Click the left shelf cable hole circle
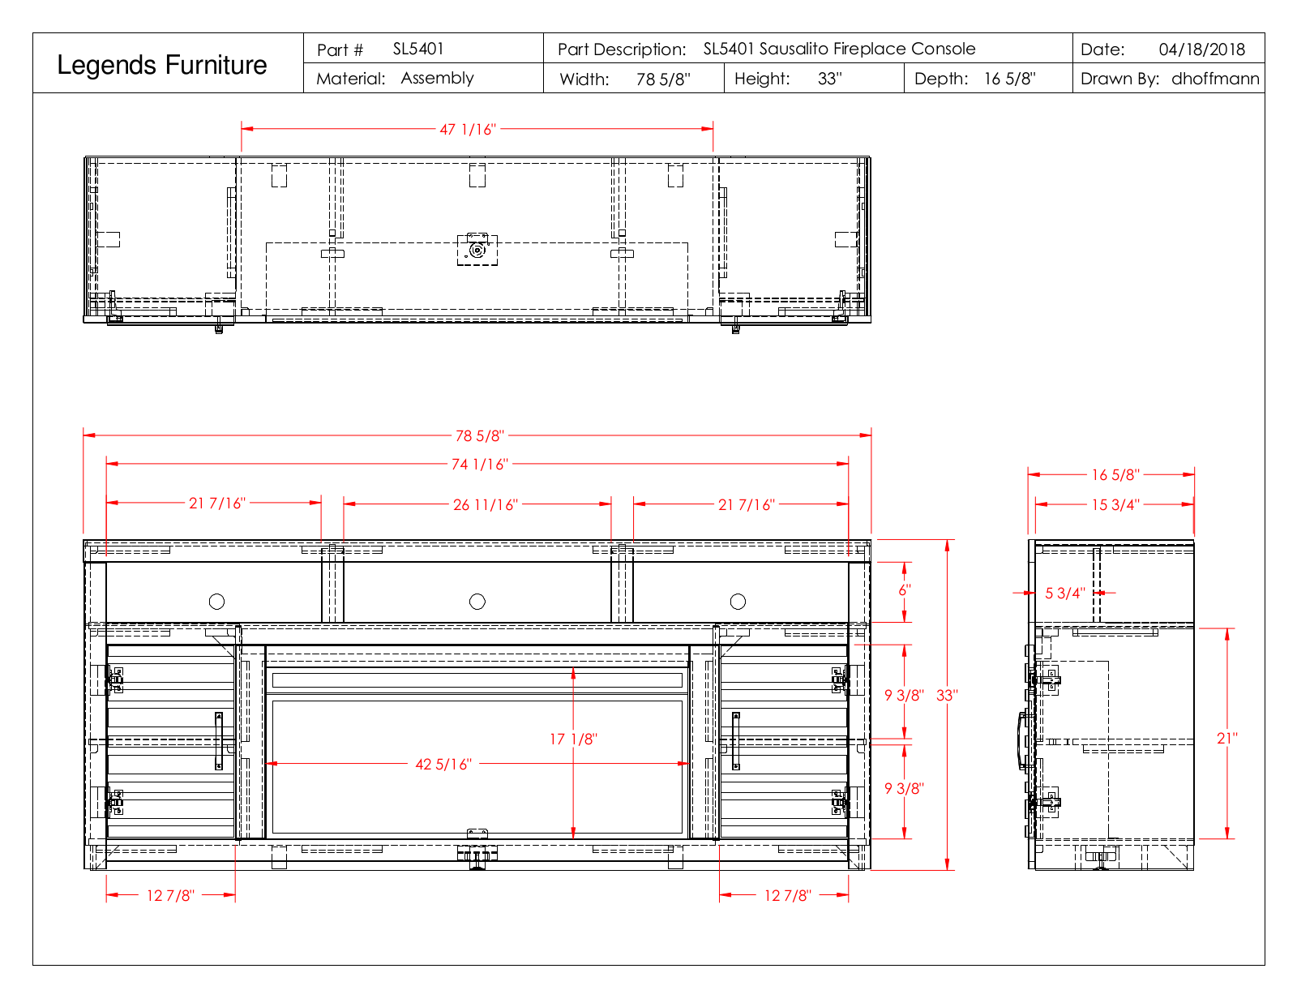1297x1003 pixels. pyautogui.click(x=216, y=602)
